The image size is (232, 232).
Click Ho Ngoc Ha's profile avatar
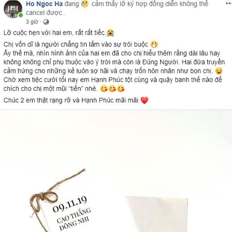[13, 9]
